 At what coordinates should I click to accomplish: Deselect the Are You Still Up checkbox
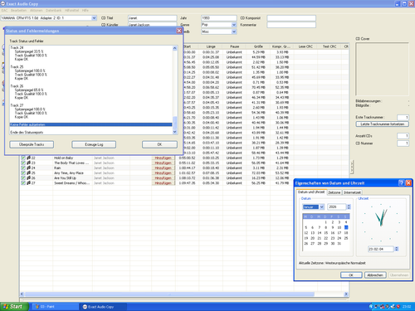[23, 178]
